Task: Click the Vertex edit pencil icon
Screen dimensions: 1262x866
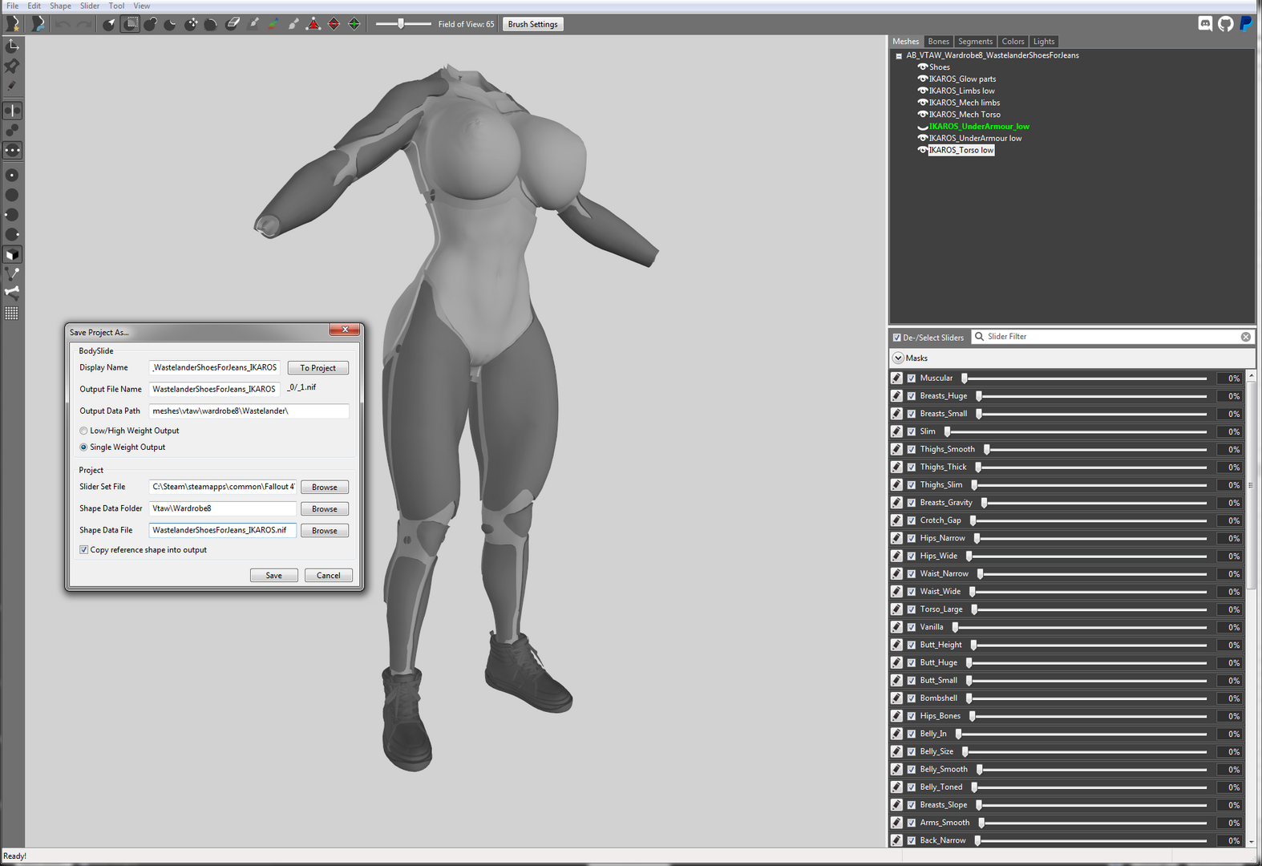Action: [x=12, y=86]
